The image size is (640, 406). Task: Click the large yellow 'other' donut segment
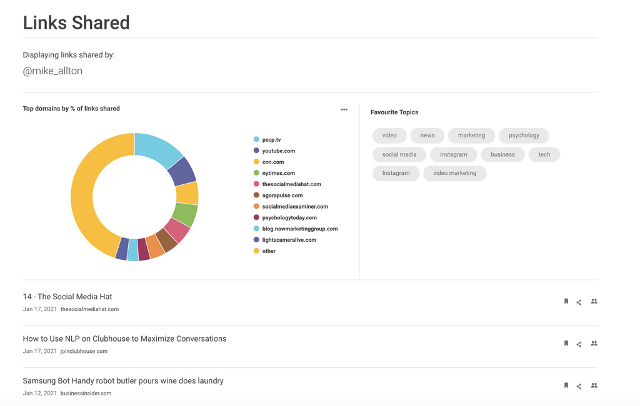point(84,200)
